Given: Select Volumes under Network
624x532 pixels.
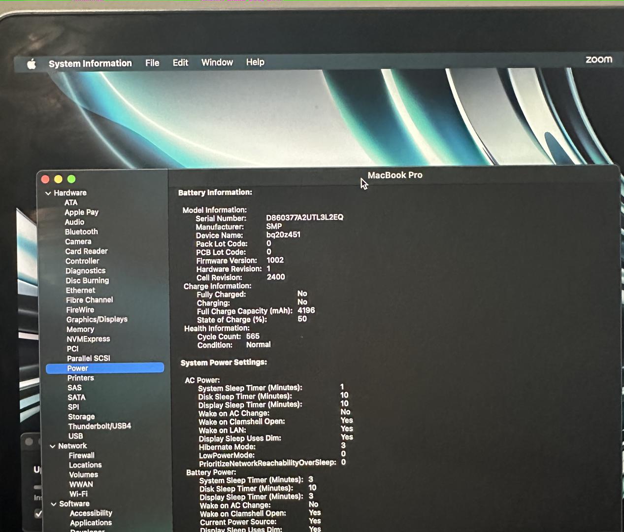Looking at the screenshot, I should click(x=83, y=475).
